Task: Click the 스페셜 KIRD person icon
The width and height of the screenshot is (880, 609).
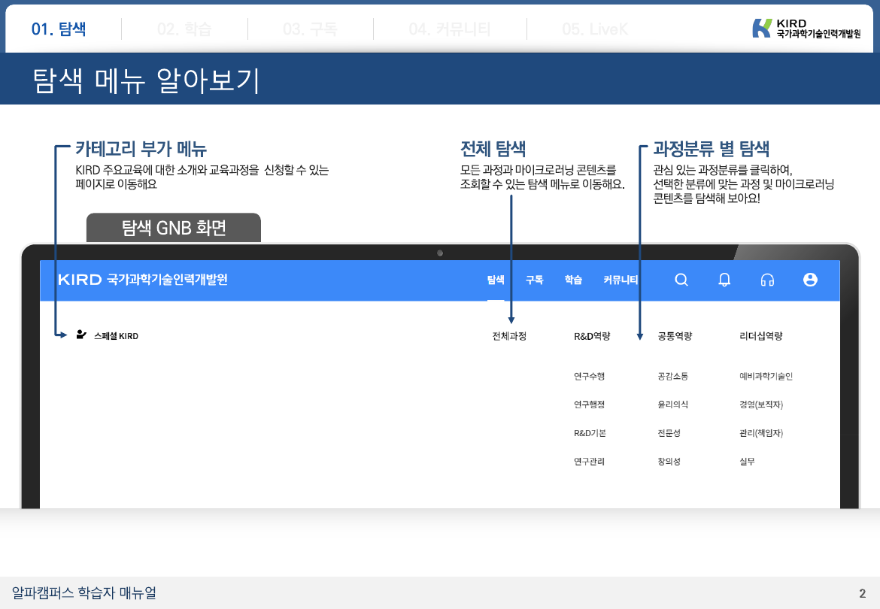Action: [x=81, y=335]
